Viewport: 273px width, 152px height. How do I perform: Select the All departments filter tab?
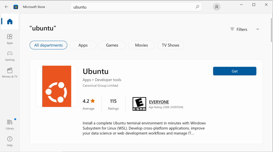48,45
